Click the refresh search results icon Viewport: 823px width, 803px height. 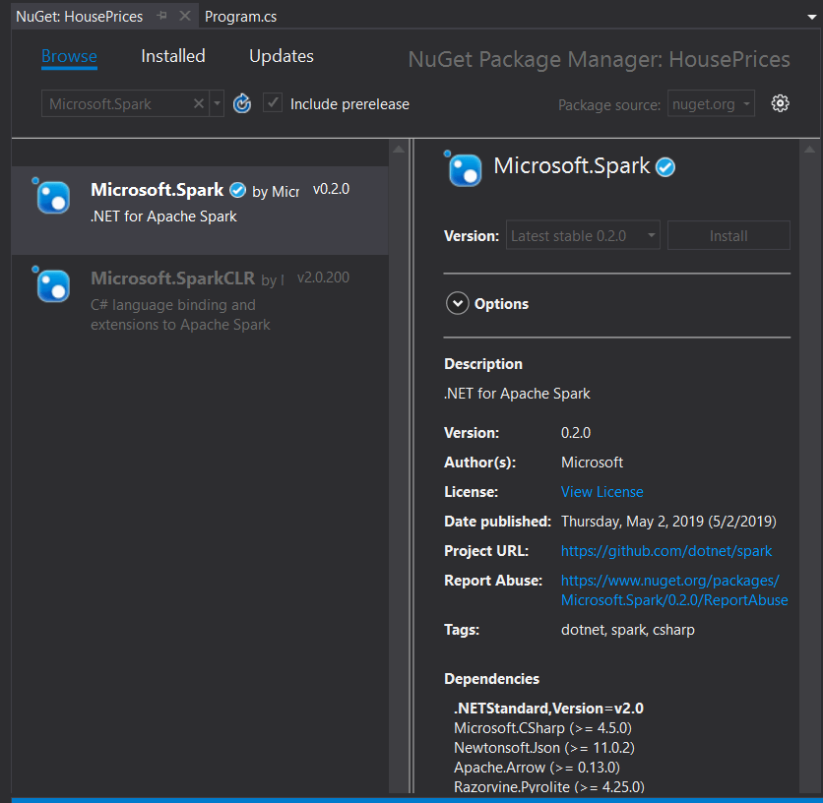click(x=242, y=103)
